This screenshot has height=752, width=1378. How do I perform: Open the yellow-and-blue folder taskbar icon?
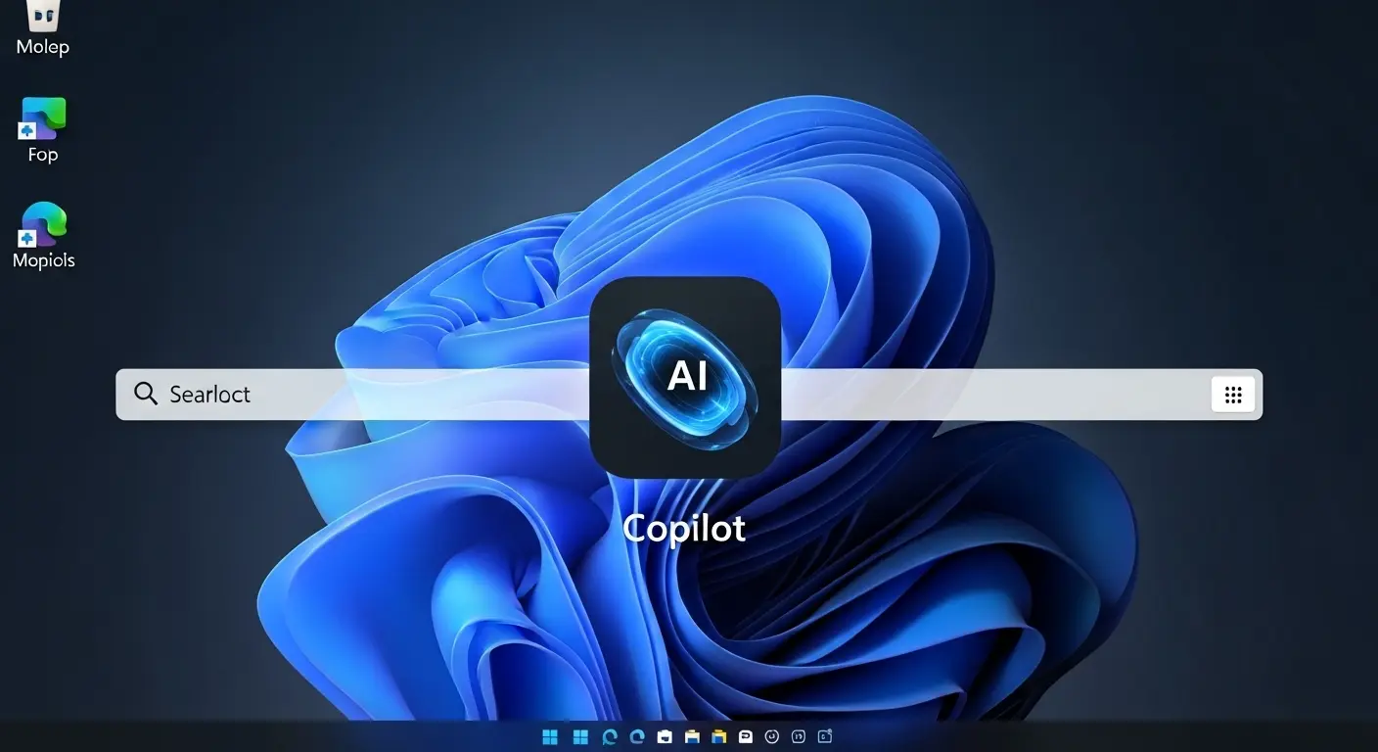coord(719,736)
